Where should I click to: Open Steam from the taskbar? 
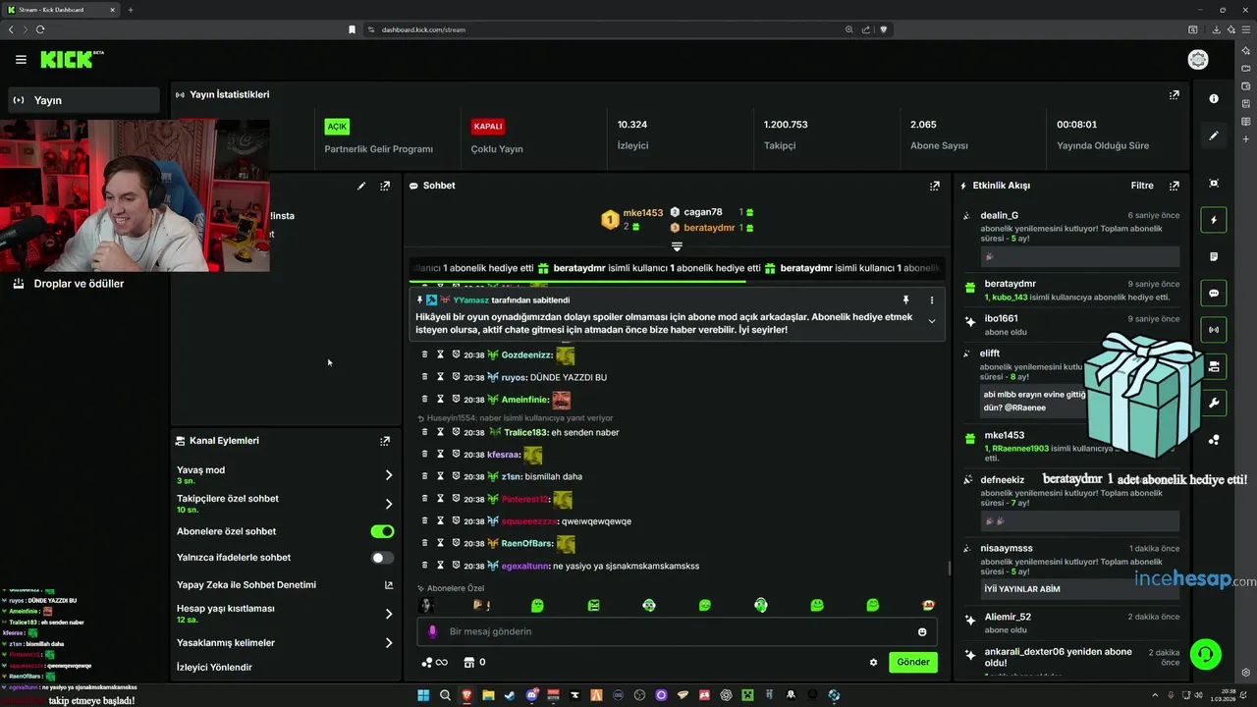[510, 695]
